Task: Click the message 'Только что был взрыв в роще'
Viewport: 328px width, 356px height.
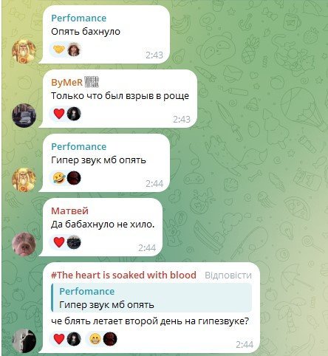Action: pyautogui.click(x=120, y=96)
